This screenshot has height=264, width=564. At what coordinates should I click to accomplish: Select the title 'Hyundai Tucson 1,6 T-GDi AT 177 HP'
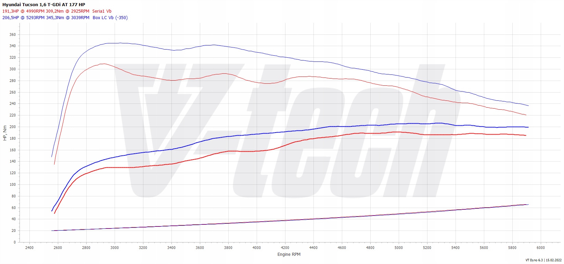pos(44,5)
